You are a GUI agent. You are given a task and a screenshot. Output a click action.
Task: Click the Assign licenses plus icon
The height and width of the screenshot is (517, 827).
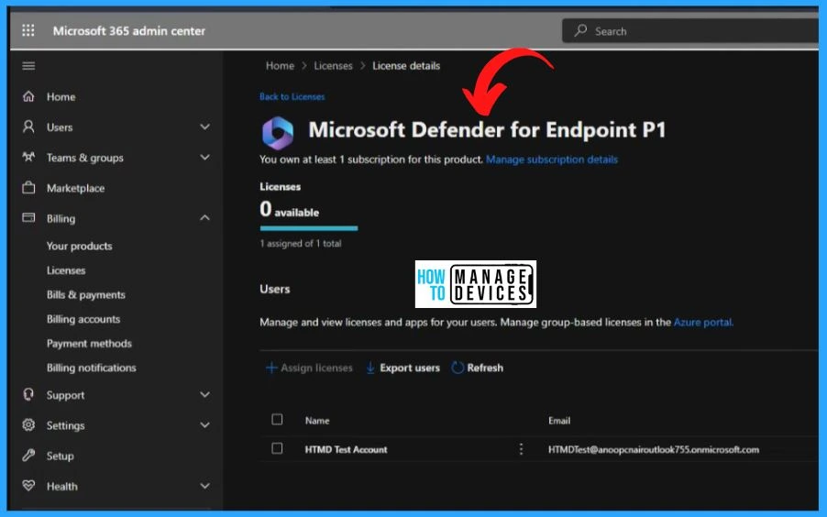click(x=271, y=368)
